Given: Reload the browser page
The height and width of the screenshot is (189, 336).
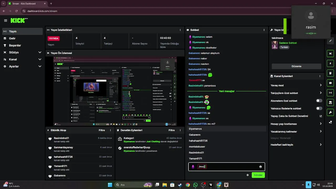Looking at the screenshot, I should pos(17,11).
